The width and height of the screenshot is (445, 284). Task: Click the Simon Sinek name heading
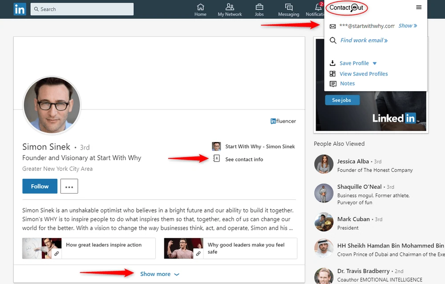(46, 147)
